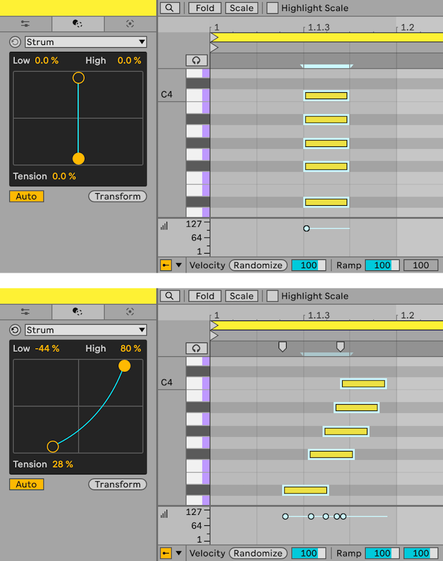Open the Strum dropdown in bottom panel

pyautogui.click(x=86, y=330)
